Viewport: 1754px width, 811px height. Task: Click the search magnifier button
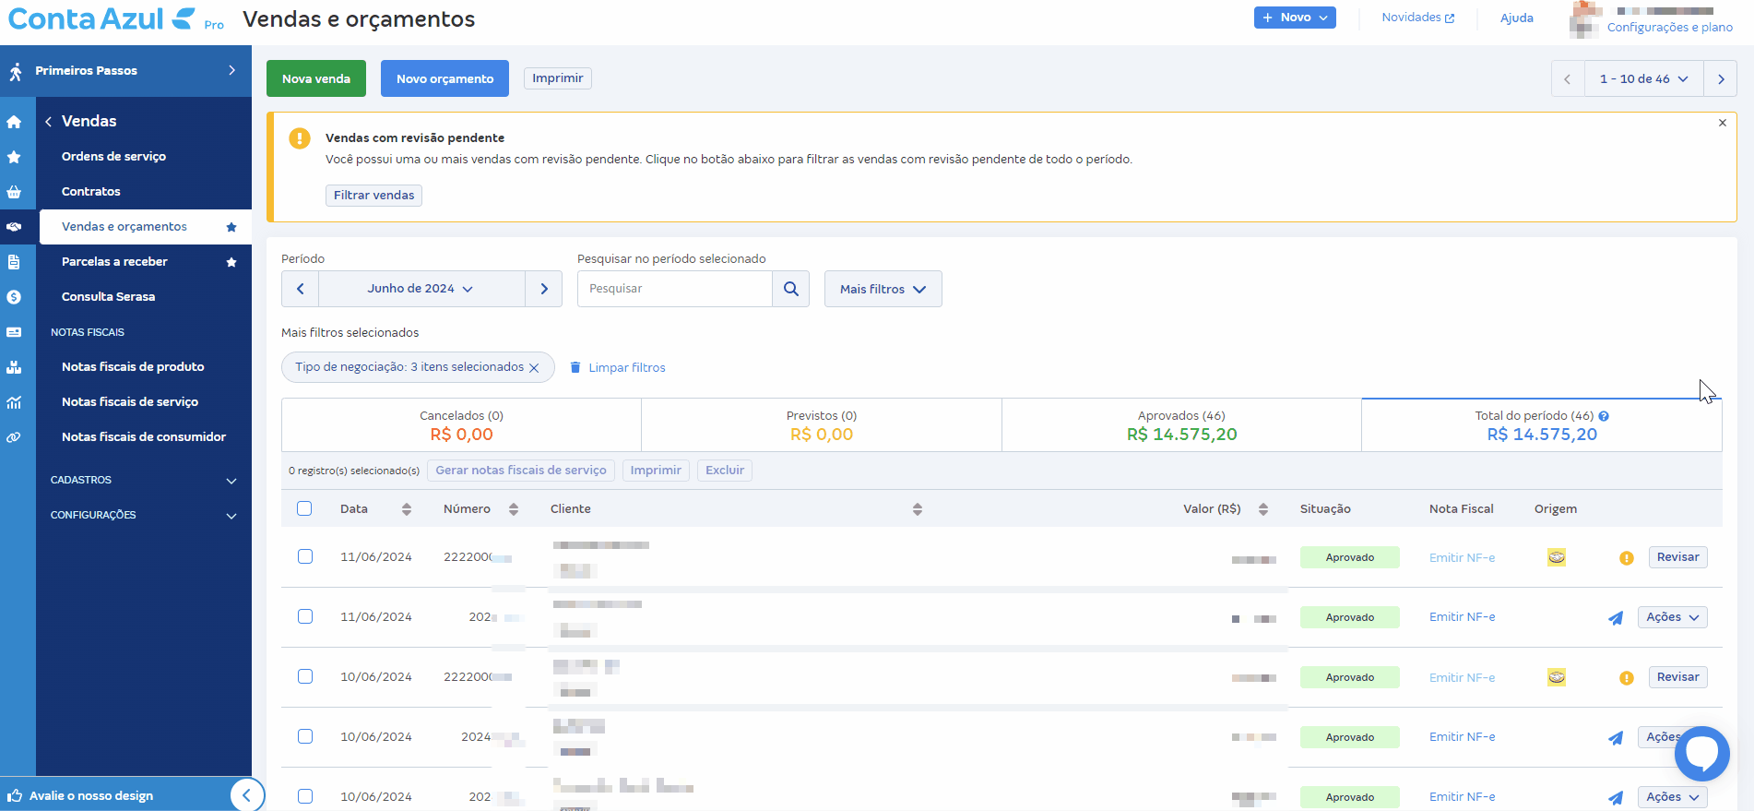tap(790, 289)
